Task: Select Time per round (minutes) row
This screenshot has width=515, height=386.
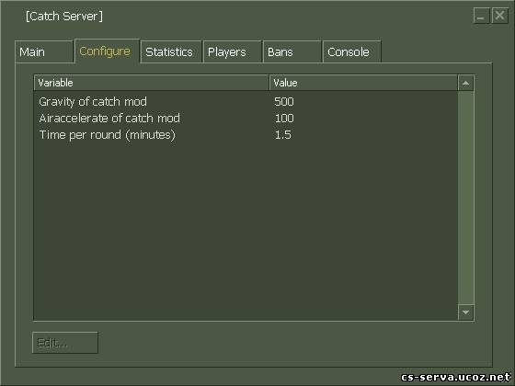Action: pos(246,135)
